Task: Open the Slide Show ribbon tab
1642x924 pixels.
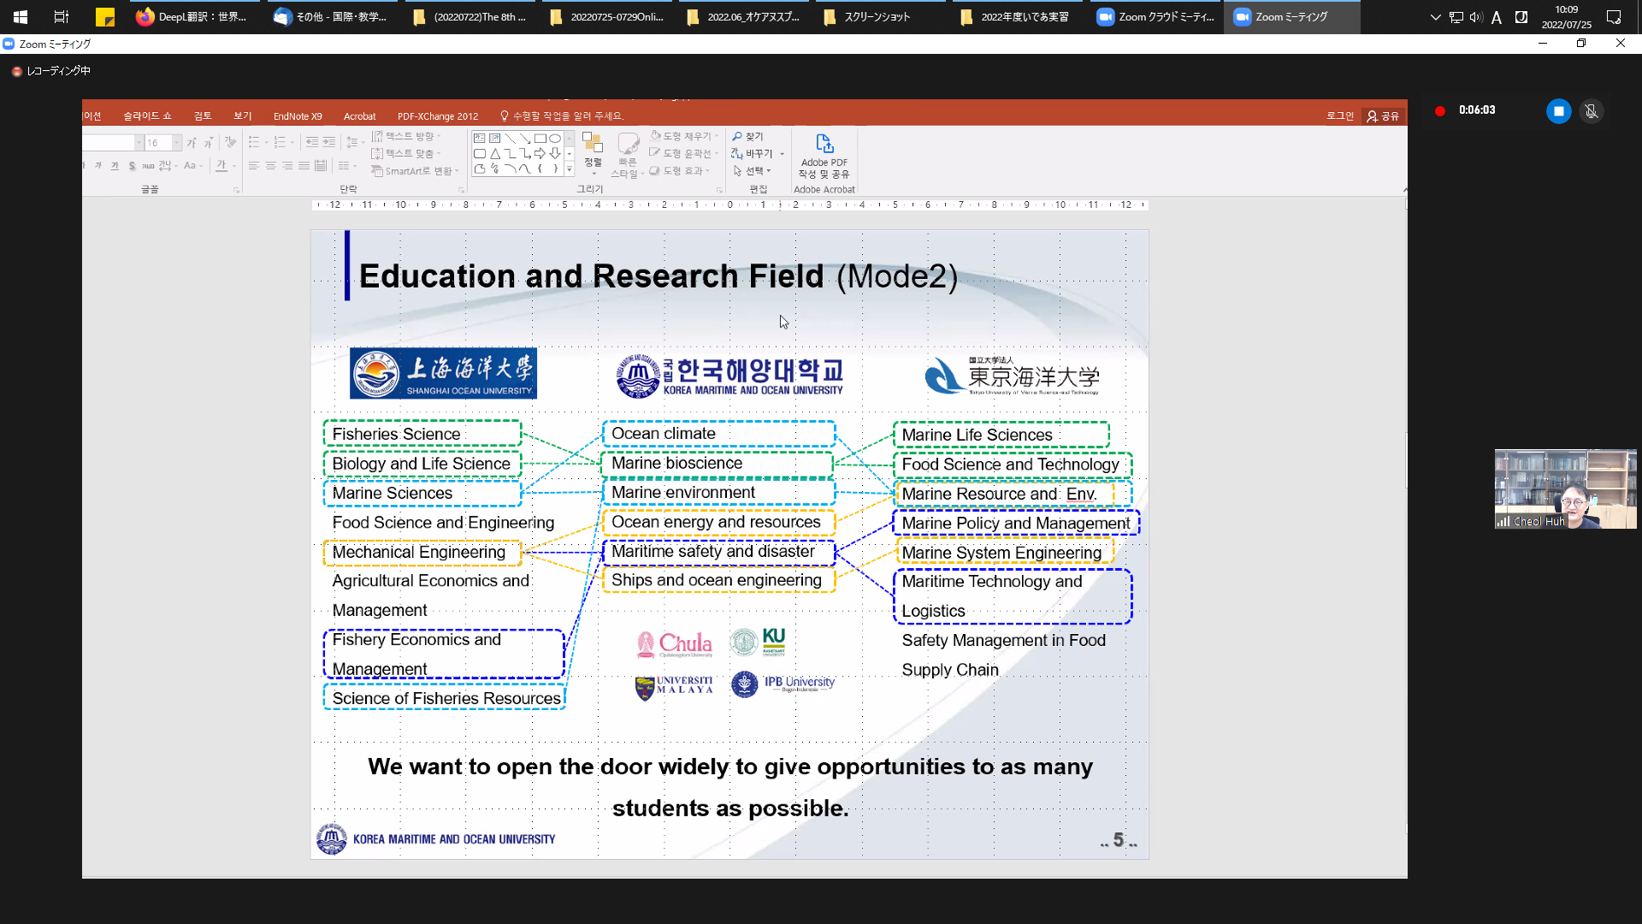Action: [x=147, y=116]
